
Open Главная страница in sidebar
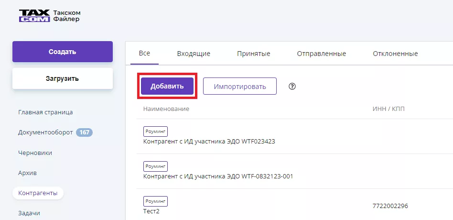tap(45, 112)
